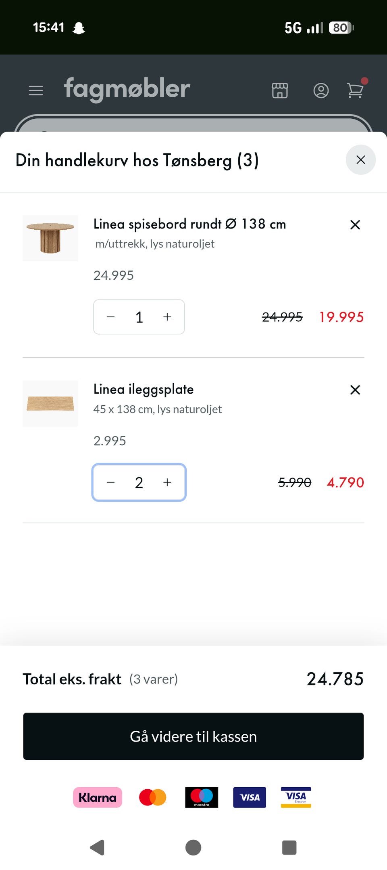The width and height of the screenshot is (387, 870).
Task: View the ileggsplate product thumbnail
Action: (50, 404)
